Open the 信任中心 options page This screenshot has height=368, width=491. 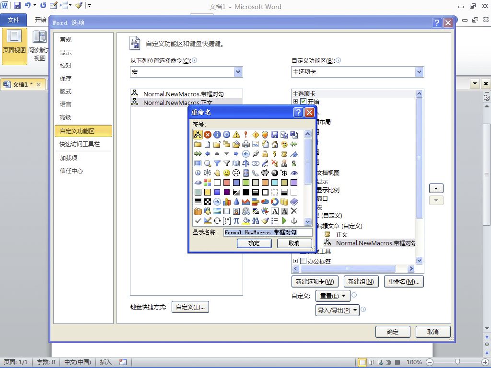(x=71, y=171)
